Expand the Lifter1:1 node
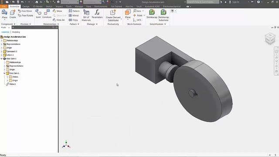This screenshot has width=279, height=157. (2, 55)
